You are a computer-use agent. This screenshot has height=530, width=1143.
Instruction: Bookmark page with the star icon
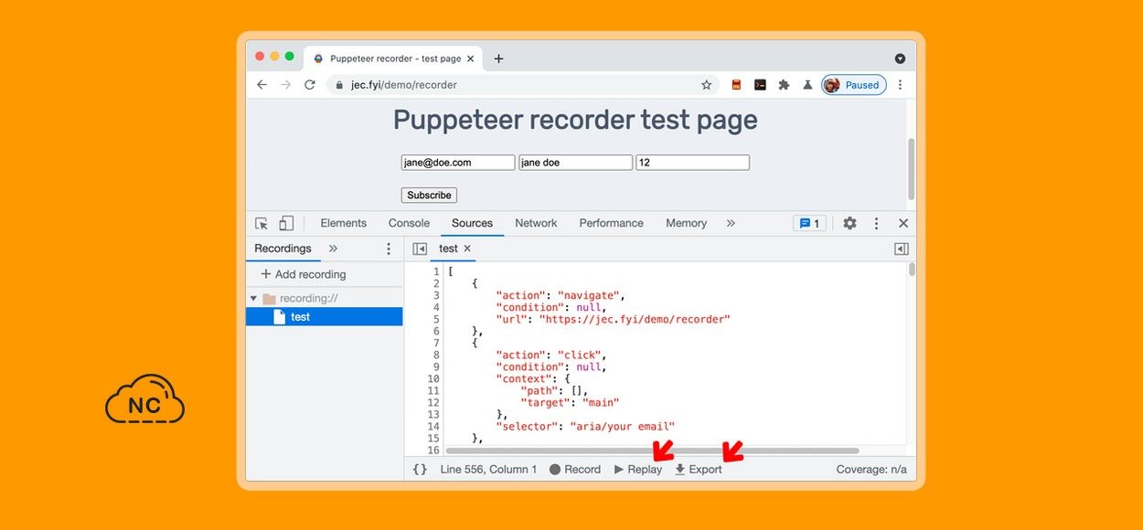(x=706, y=85)
